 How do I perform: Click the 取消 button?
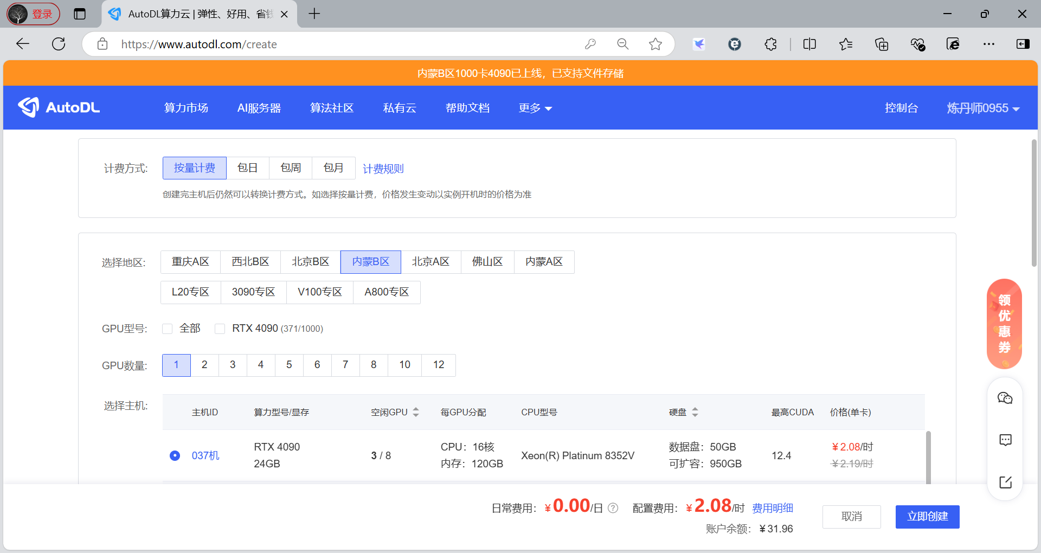click(852, 517)
